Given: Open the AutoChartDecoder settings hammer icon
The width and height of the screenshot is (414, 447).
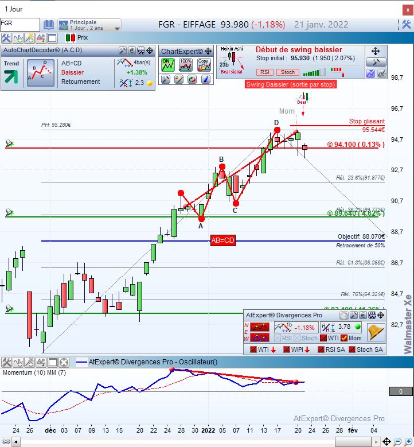Looking at the screenshot, I should [x=123, y=50].
